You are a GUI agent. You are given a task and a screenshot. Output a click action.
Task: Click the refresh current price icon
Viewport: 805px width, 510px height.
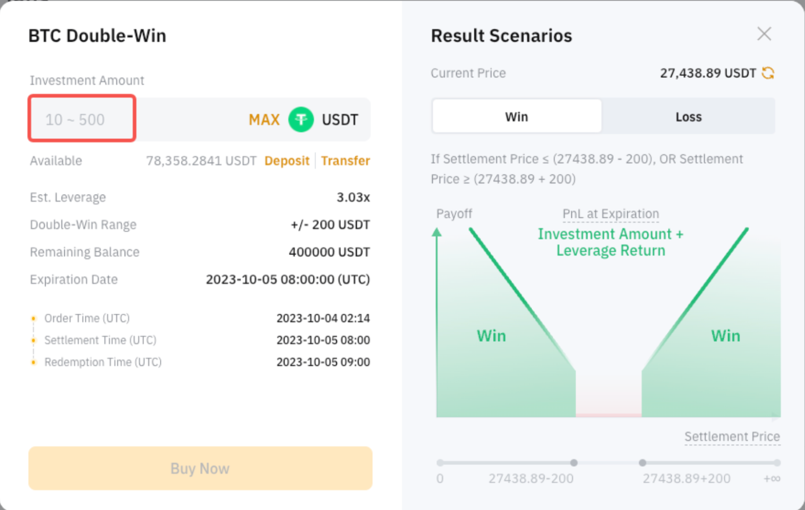[768, 73]
